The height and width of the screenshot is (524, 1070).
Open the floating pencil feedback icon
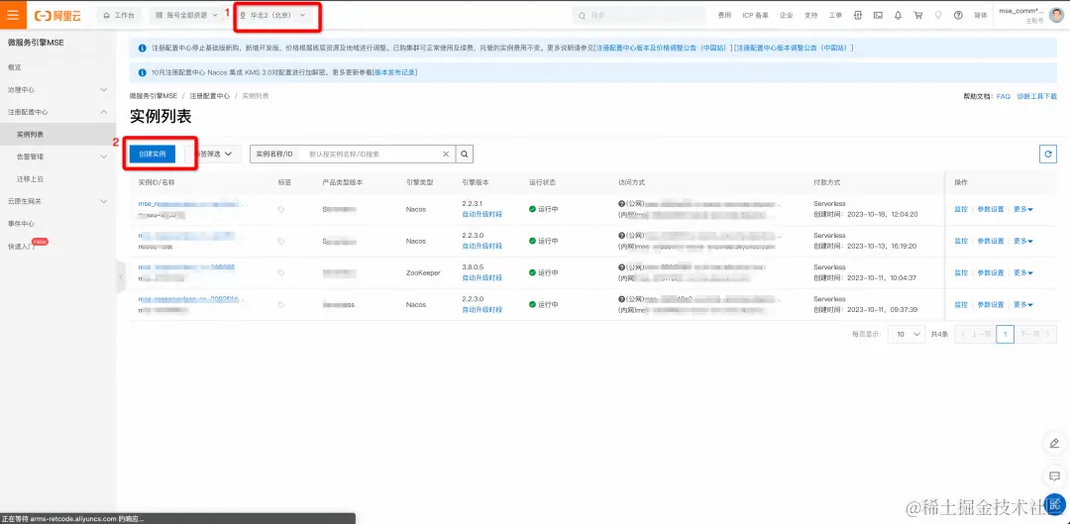(1054, 443)
